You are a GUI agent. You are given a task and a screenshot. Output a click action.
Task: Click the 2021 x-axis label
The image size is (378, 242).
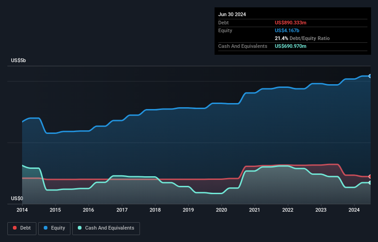[x=255, y=210]
